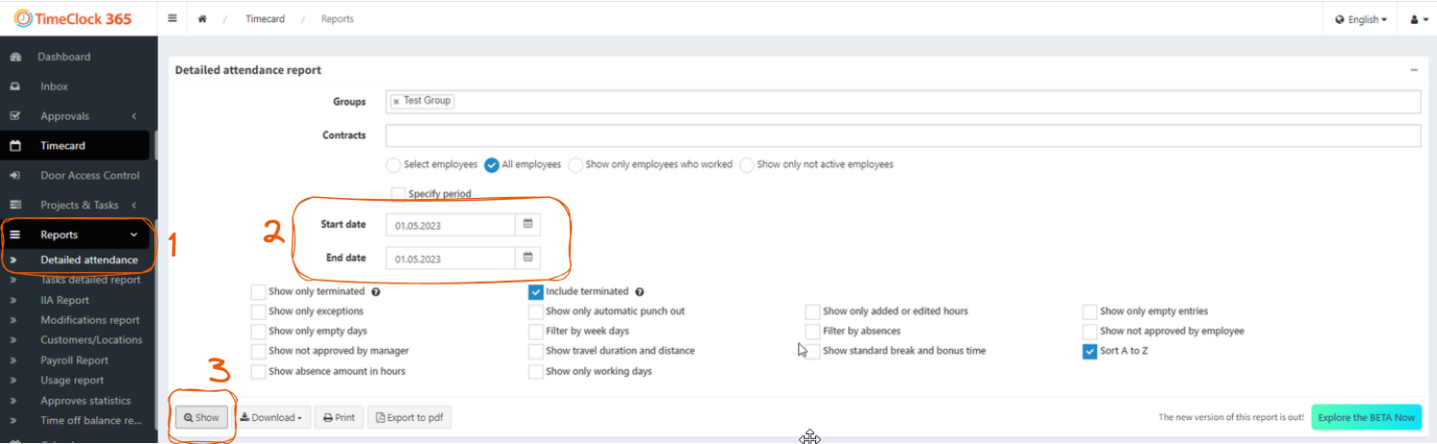Screen dimensions: 1437x444
Task: Select the Show only employees who worked radio
Action: click(x=576, y=164)
